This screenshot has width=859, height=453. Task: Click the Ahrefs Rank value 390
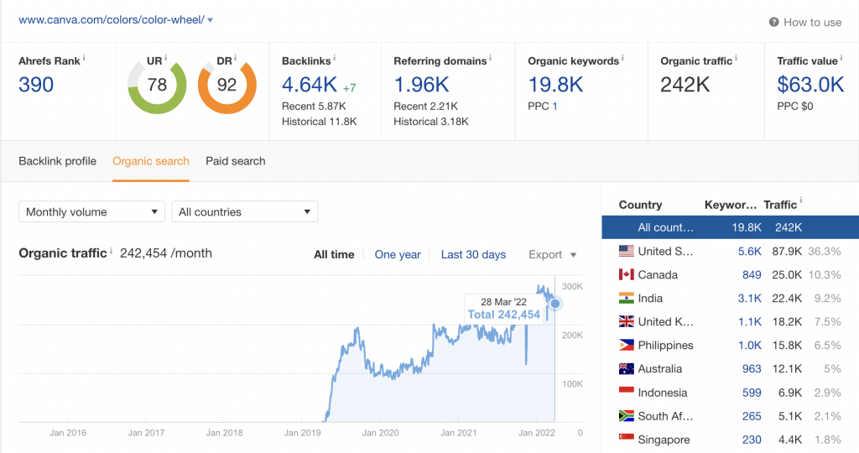[36, 85]
